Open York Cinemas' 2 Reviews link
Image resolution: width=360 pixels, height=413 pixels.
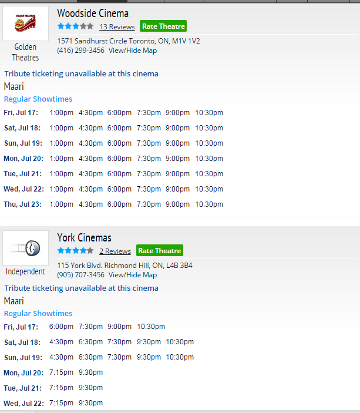[x=115, y=251]
